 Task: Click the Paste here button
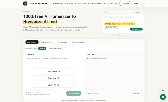(x=53, y=78)
